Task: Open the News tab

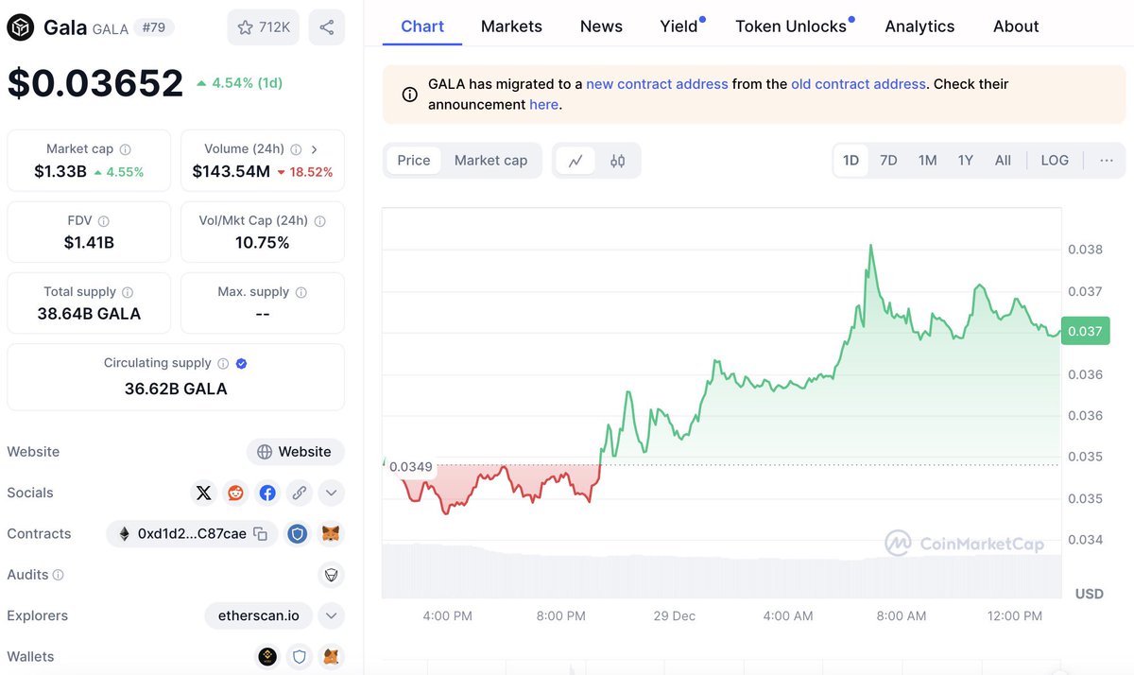Action: [x=601, y=26]
